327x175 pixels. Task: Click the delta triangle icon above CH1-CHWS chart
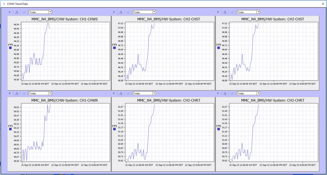(x=17, y=12)
